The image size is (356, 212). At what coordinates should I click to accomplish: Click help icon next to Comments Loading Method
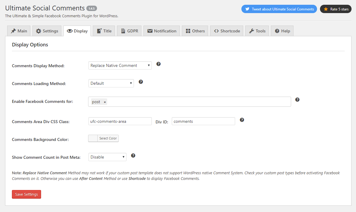pyautogui.click(x=141, y=82)
